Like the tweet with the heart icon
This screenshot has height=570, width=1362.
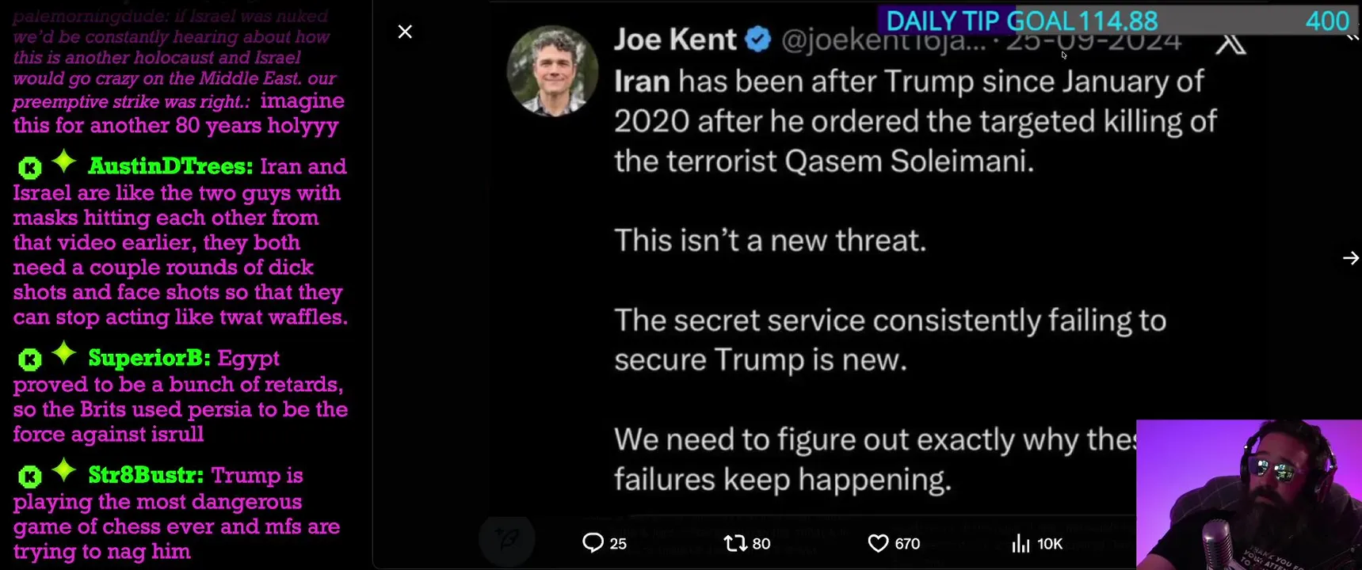pos(878,543)
